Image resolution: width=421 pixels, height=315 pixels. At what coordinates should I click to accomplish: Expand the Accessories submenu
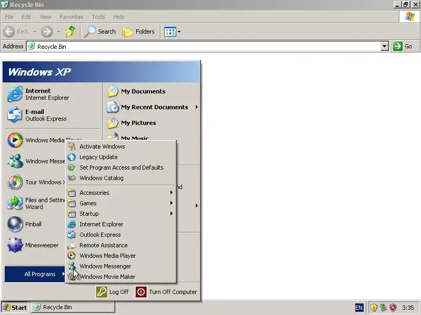pos(122,193)
